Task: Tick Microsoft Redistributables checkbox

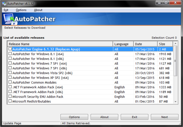Action: point(10,101)
